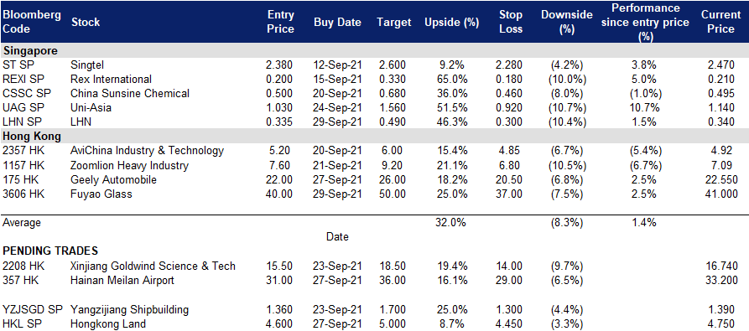The width and height of the screenshot is (749, 331).
Task: Click the Upside (%) column header
Action: tap(451, 23)
